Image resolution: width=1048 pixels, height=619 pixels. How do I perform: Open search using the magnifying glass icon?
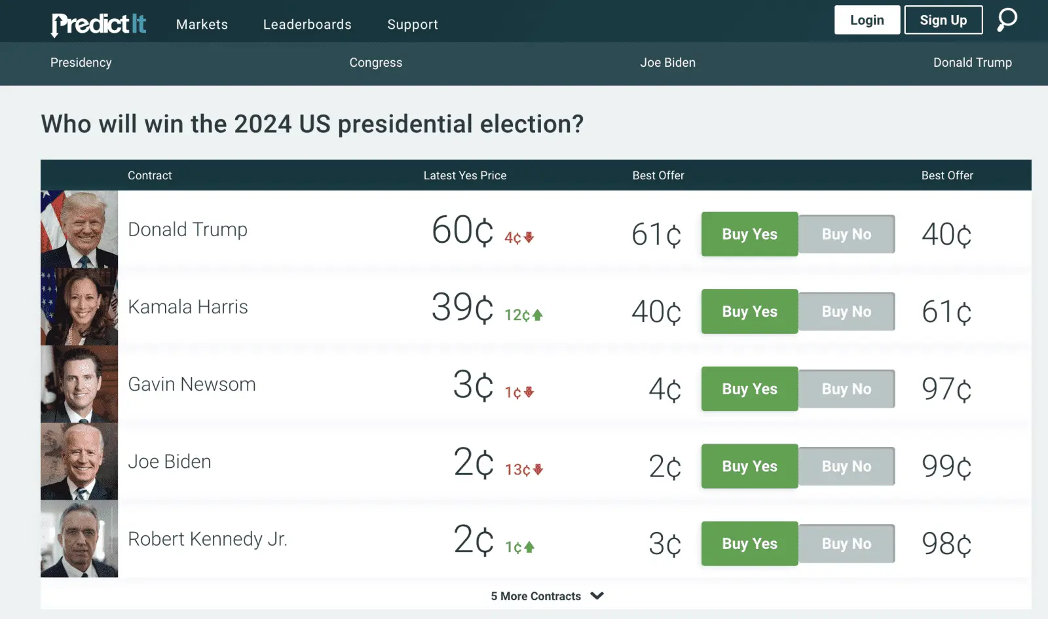point(1007,20)
